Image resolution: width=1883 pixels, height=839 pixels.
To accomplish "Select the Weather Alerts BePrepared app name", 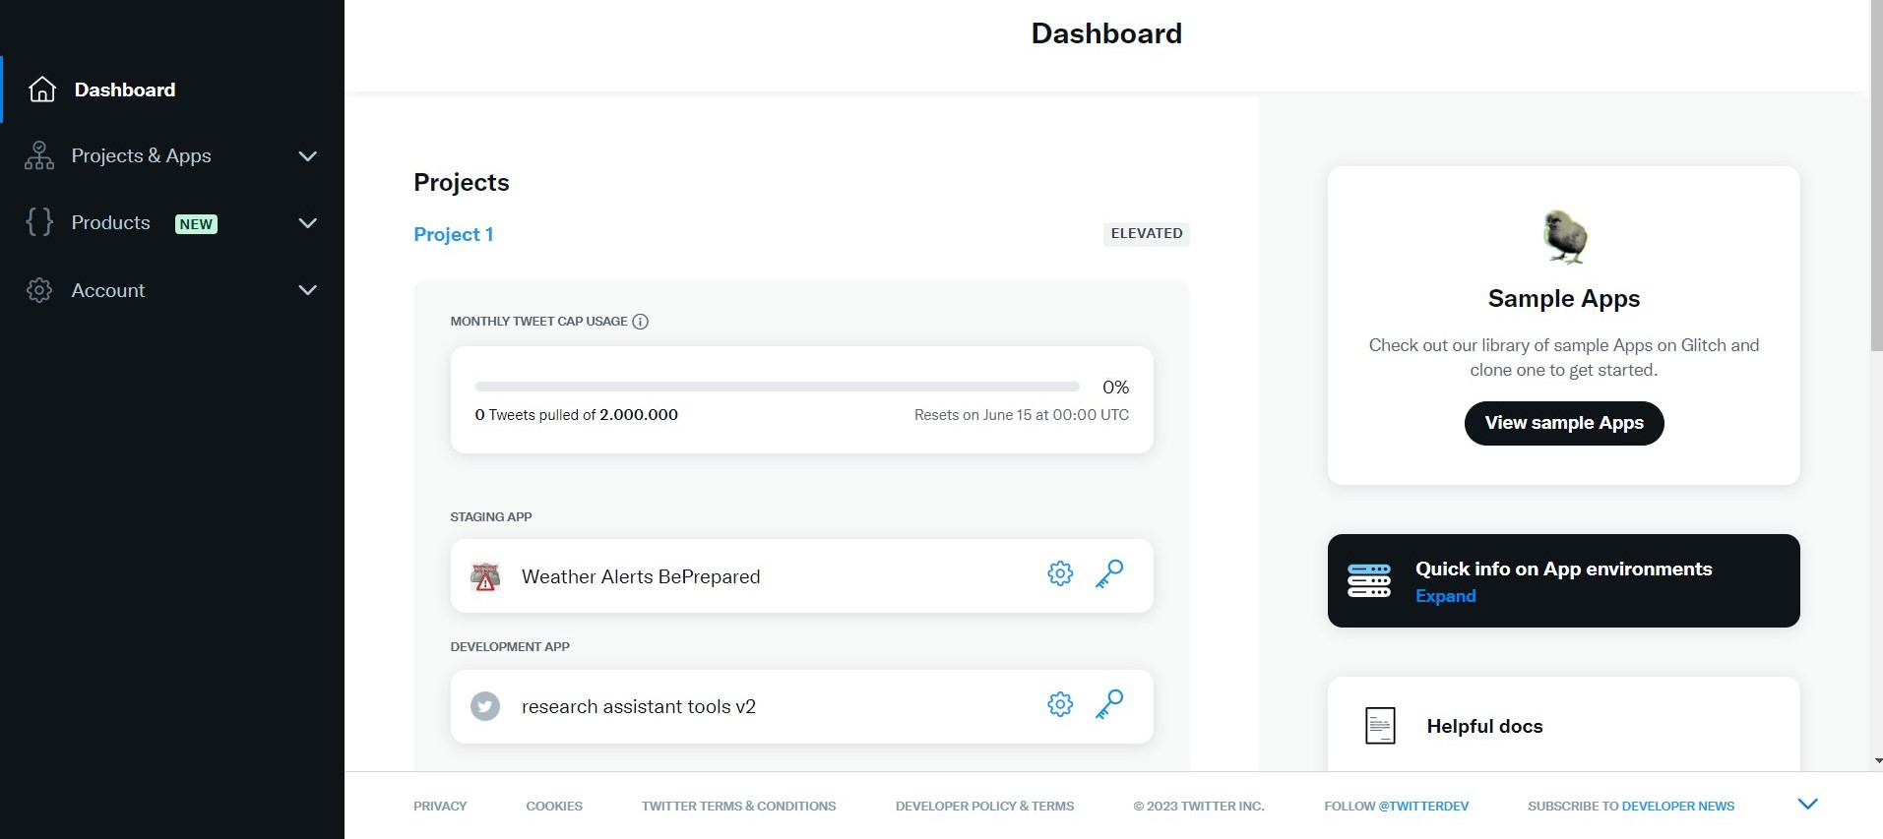I will pos(641,576).
